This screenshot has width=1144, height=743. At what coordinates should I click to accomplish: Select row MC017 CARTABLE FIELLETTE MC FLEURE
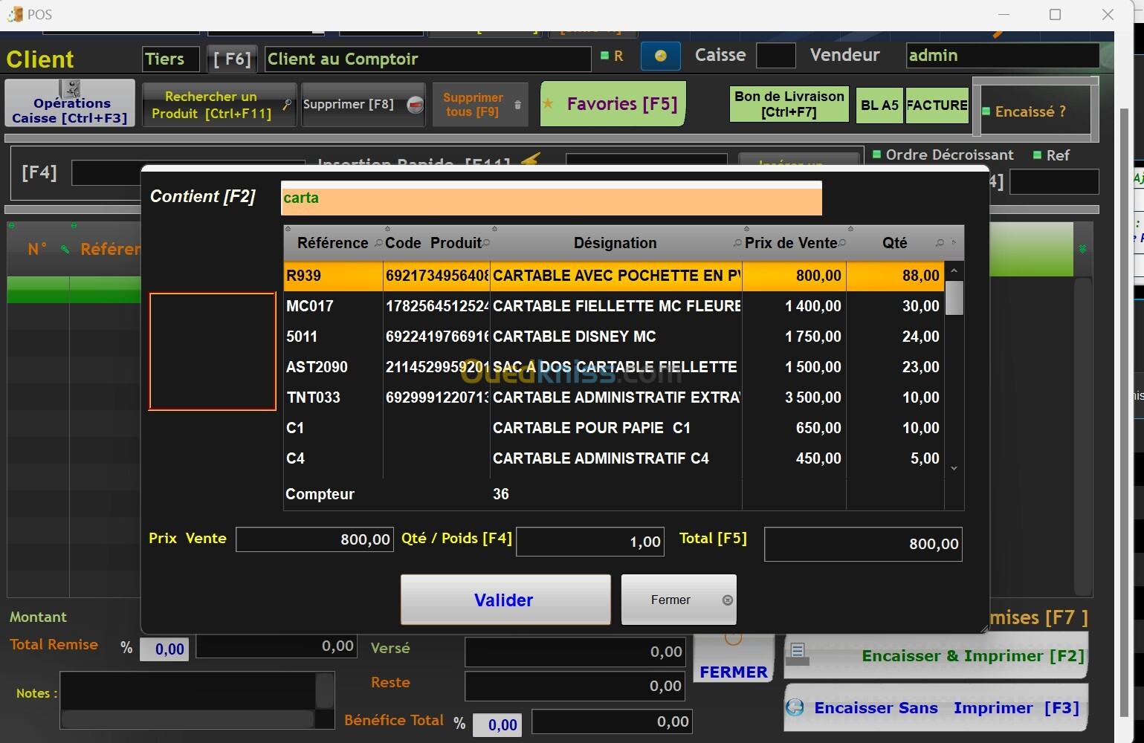coord(614,306)
